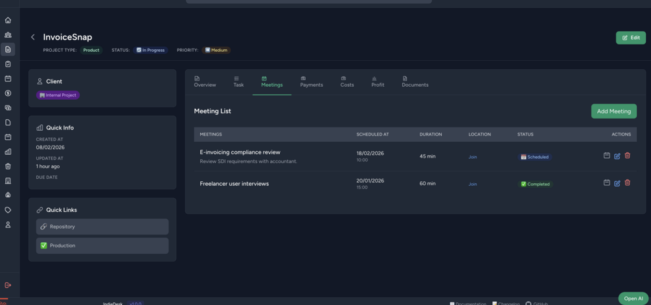The width and height of the screenshot is (651, 305).
Task: Click the '1 hour ago' updated value
Action: coord(48,166)
